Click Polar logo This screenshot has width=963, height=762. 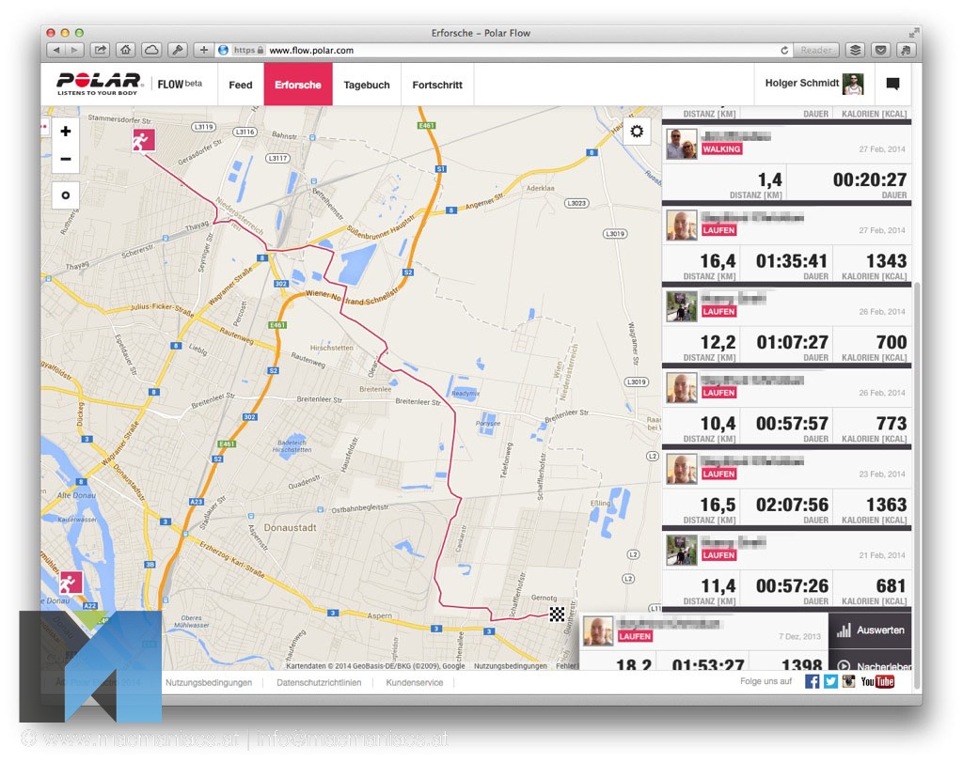tap(100, 84)
